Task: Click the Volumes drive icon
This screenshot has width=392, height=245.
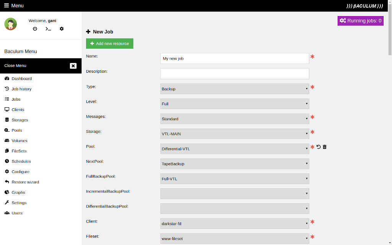Action: point(7,140)
